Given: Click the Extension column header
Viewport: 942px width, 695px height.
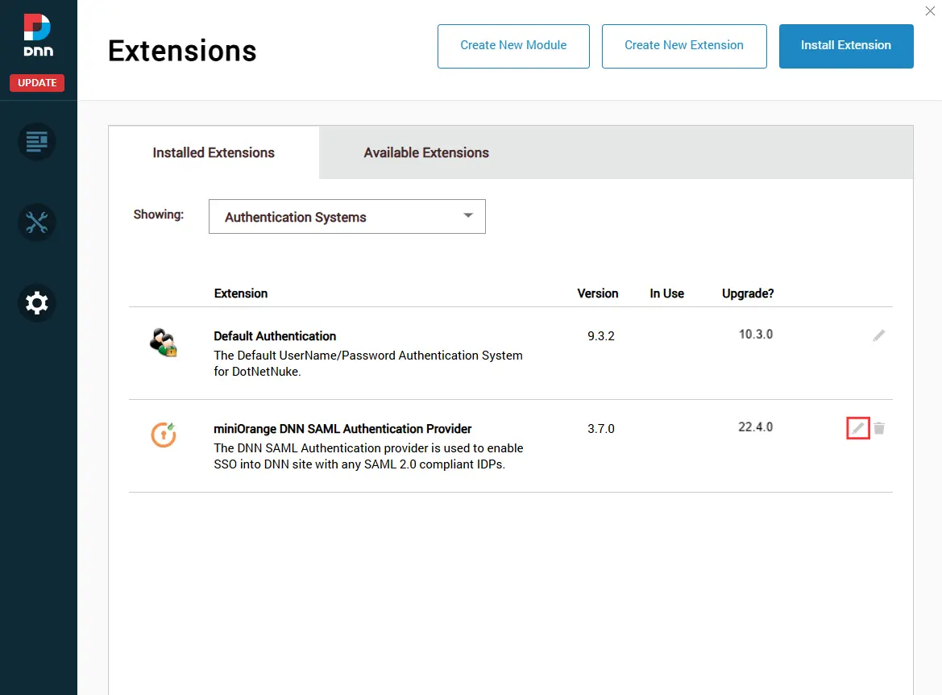Looking at the screenshot, I should (241, 293).
